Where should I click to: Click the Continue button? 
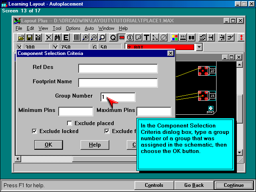point(233,185)
